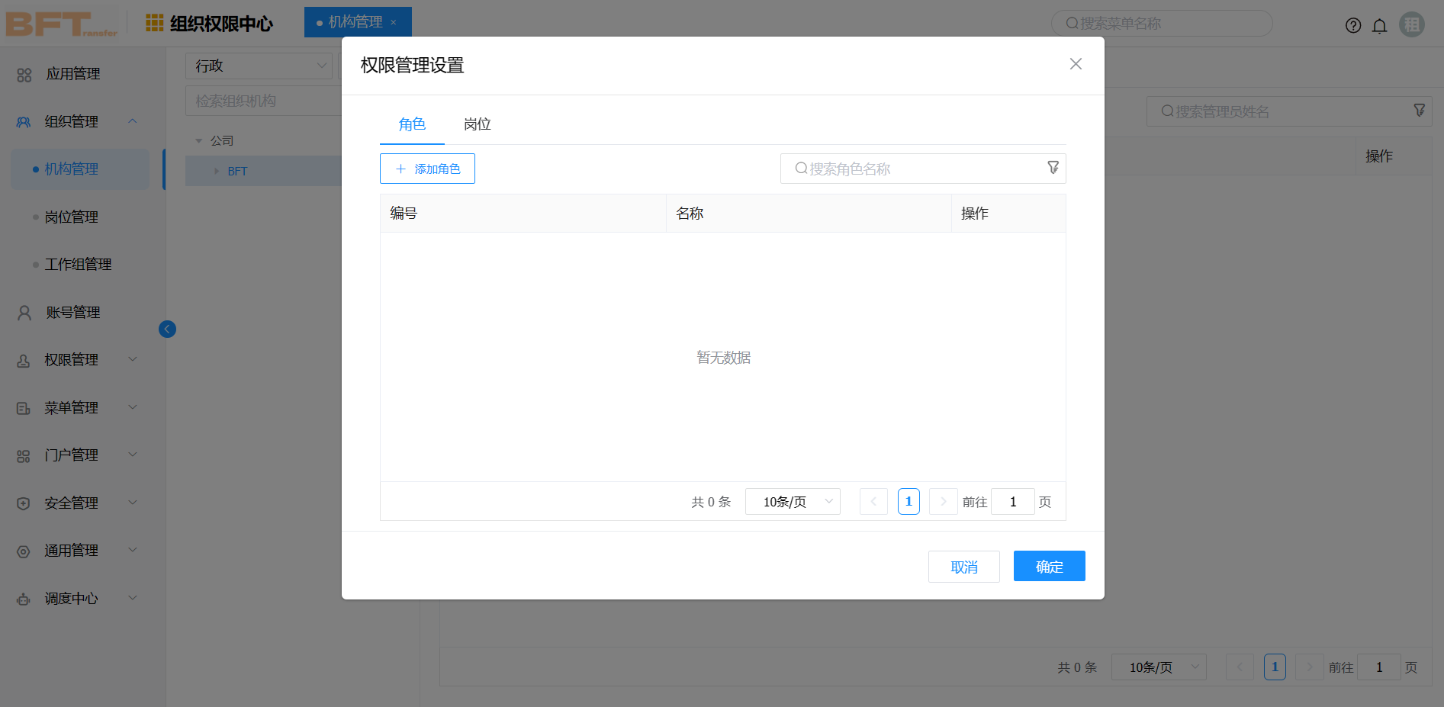
Task: Click the 添加角色 button
Action: click(x=427, y=168)
